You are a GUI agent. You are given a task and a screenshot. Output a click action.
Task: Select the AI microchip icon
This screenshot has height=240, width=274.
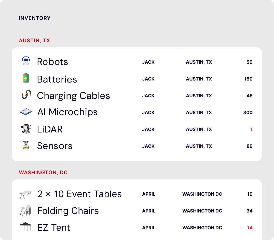tap(26, 112)
